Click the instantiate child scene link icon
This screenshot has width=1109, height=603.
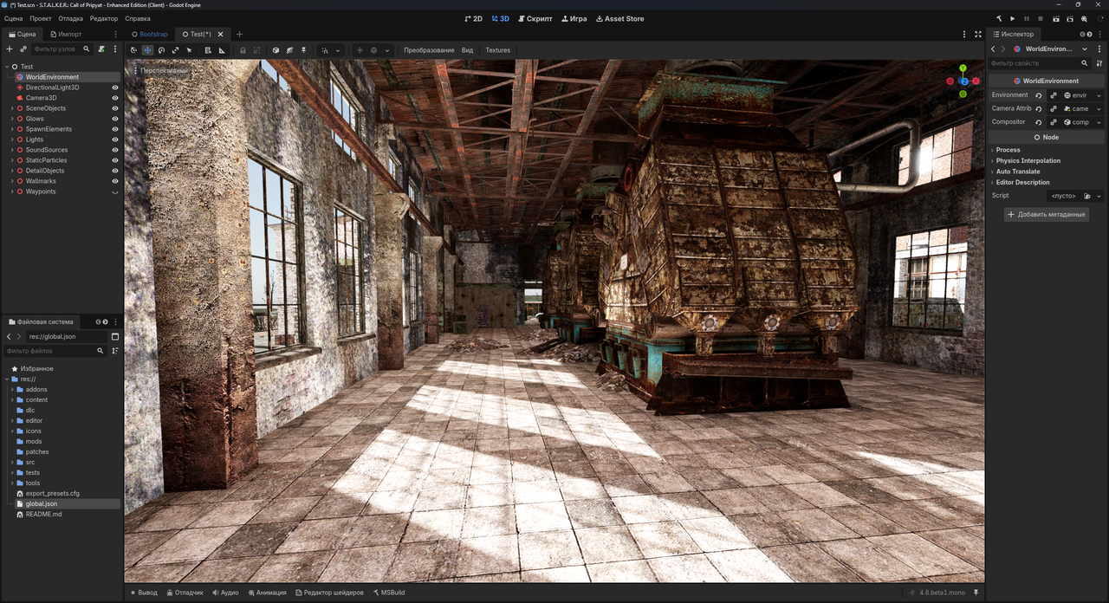[x=23, y=49]
